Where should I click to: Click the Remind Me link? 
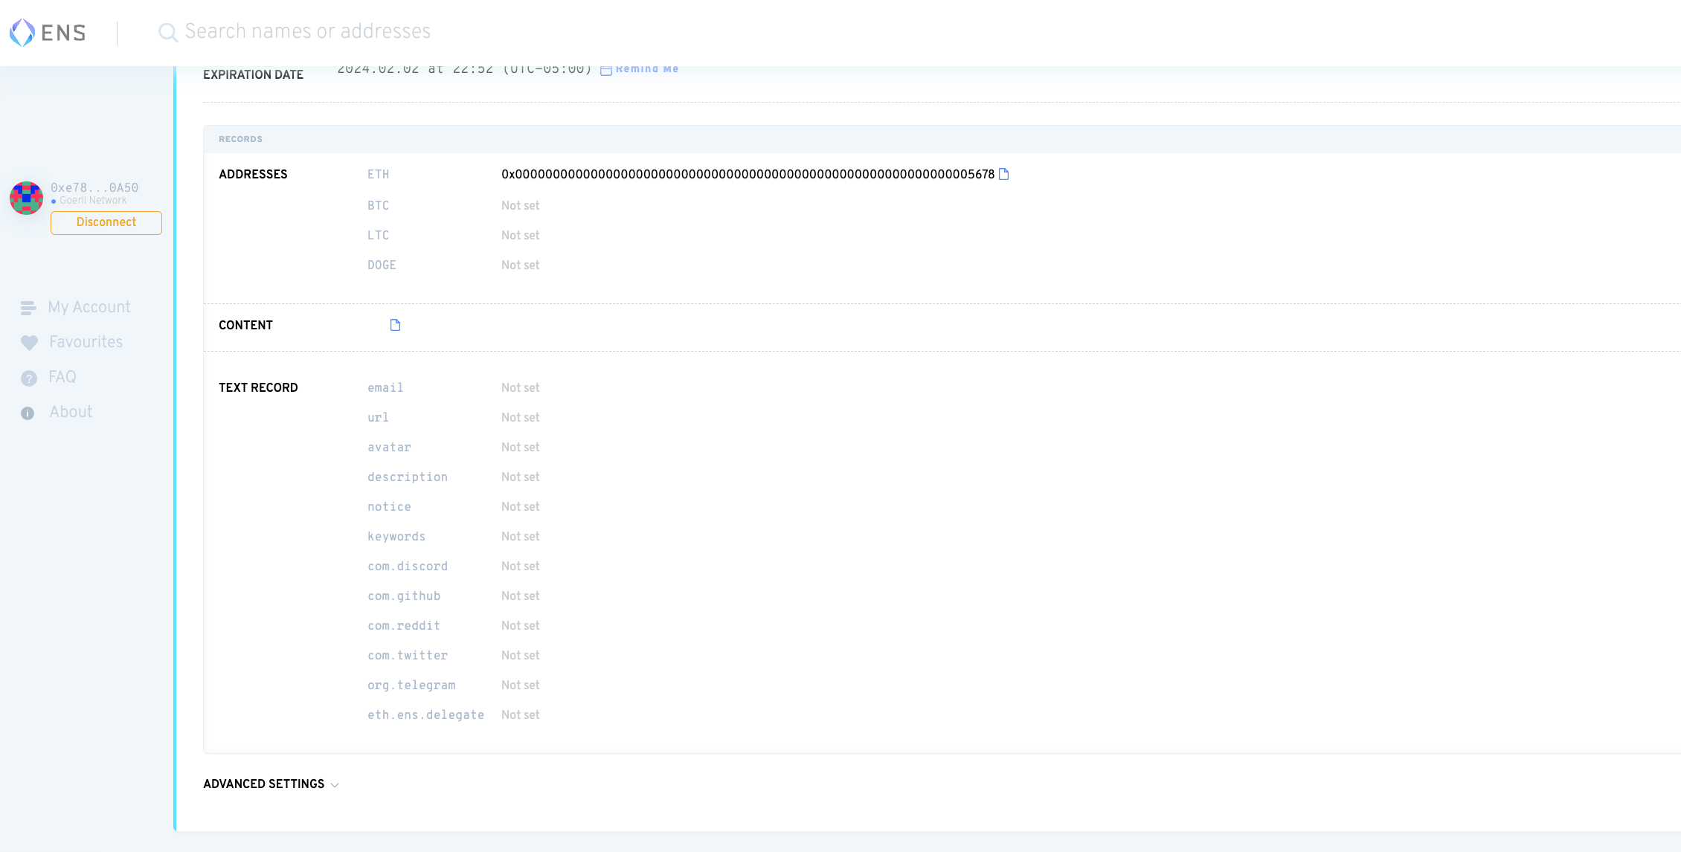(x=646, y=69)
